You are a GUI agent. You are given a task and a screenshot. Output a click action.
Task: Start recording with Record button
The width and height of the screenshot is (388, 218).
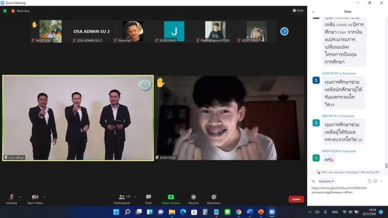[x=193, y=199]
